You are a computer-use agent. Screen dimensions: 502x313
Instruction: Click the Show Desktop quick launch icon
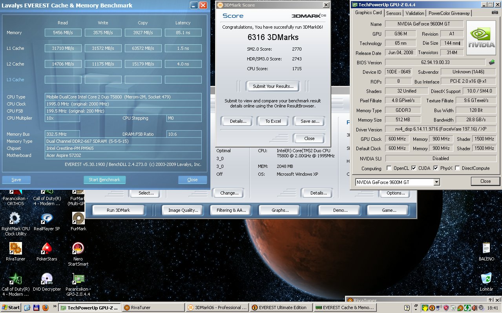tap(27, 308)
